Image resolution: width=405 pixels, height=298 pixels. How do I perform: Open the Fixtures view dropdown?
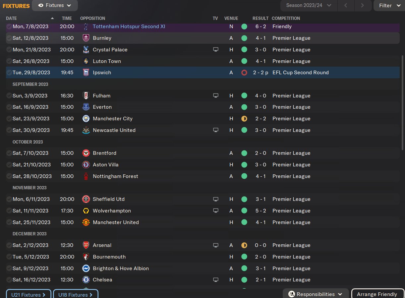[x=55, y=5]
